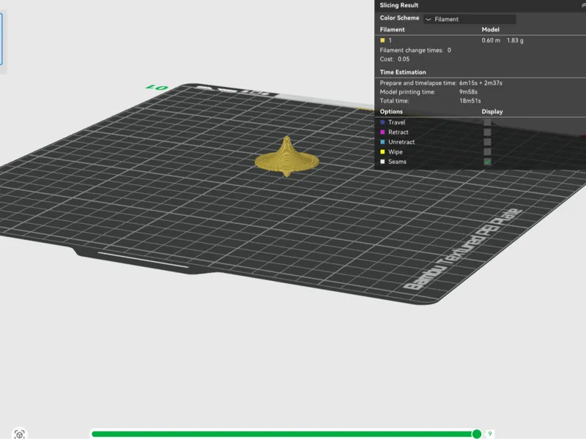Uncheck the Seams display checkbox
The width and height of the screenshot is (586, 439).
pos(487,162)
